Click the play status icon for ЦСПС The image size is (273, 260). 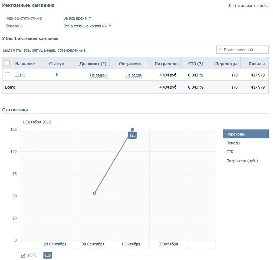pyautogui.click(x=57, y=75)
